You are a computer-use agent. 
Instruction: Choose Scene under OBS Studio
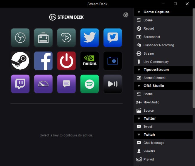pos(164,94)
